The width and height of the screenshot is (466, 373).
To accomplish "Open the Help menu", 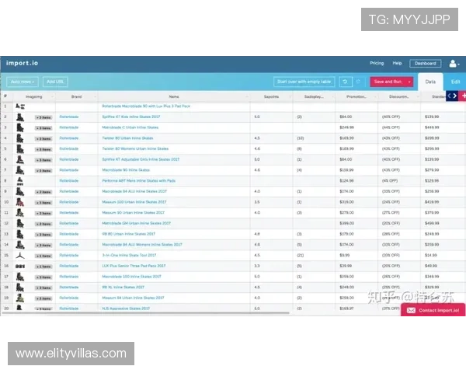I will 397,64.
